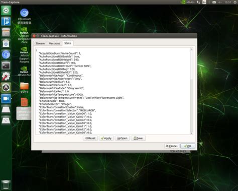The width and height of the screenshot is (238, 191).
Task: Click the "AcquisitionBurstFrameCount": 1 line
Action: 60,53
